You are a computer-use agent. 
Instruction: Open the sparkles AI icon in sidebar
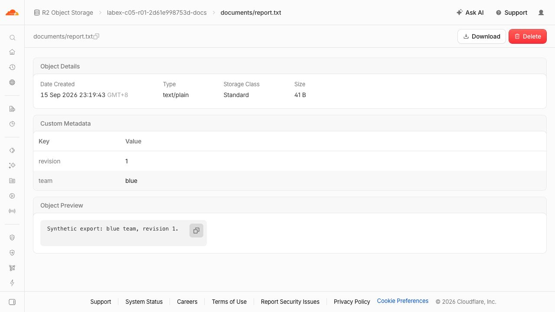pos(12,166)
